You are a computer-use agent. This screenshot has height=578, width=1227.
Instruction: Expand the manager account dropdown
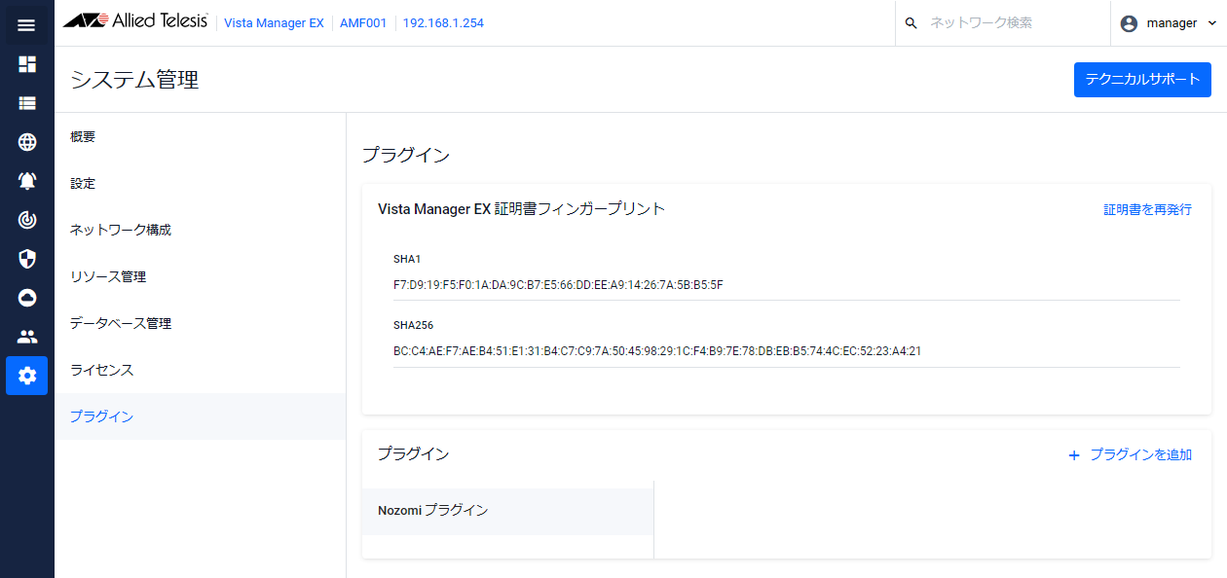point(1169,23)
